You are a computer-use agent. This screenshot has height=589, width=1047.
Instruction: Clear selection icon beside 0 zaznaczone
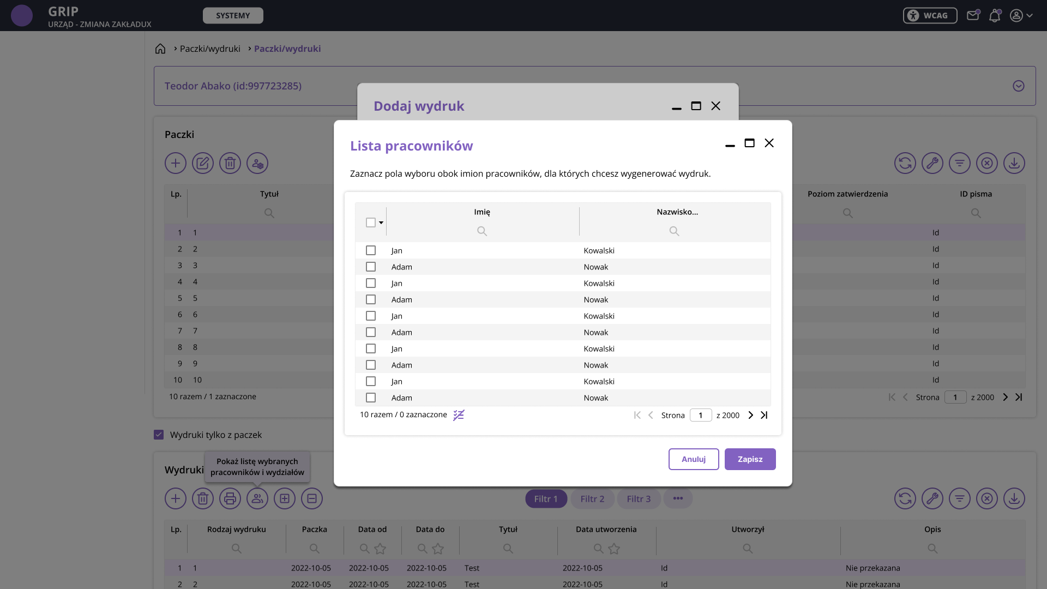click(459, 415)
